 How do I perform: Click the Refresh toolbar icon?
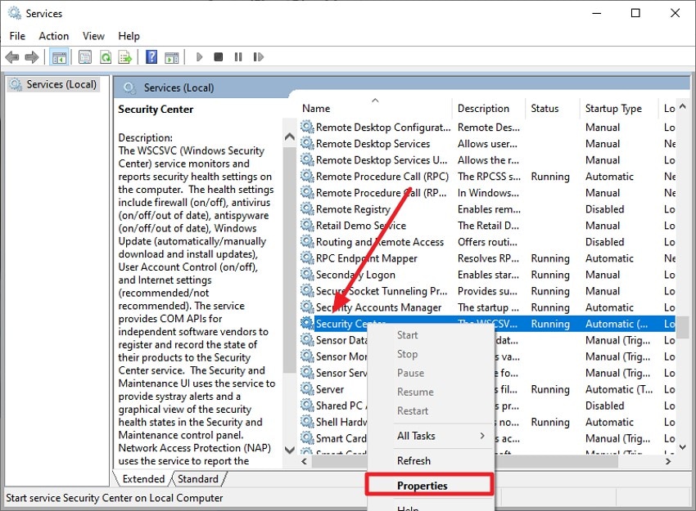coord(105,56)
